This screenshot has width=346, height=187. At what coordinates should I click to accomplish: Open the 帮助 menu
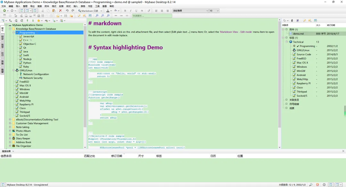(112, 6)
